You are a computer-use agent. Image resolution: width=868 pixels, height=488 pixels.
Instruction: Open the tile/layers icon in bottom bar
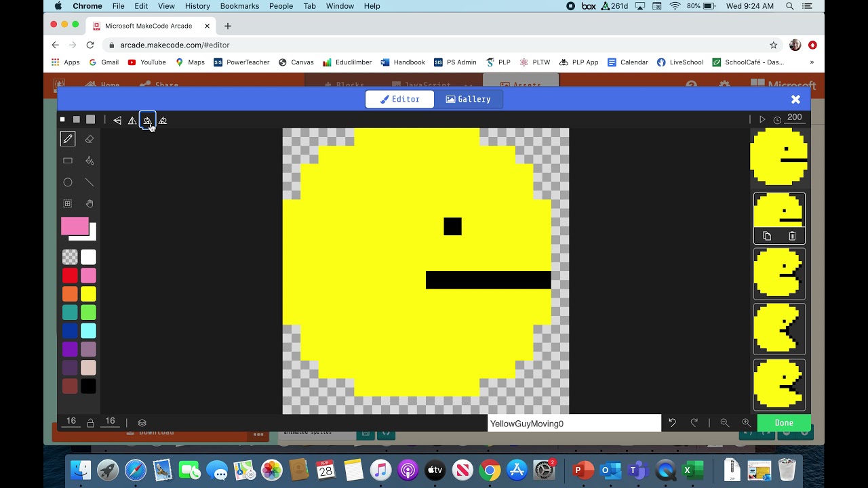coord(142,422)
